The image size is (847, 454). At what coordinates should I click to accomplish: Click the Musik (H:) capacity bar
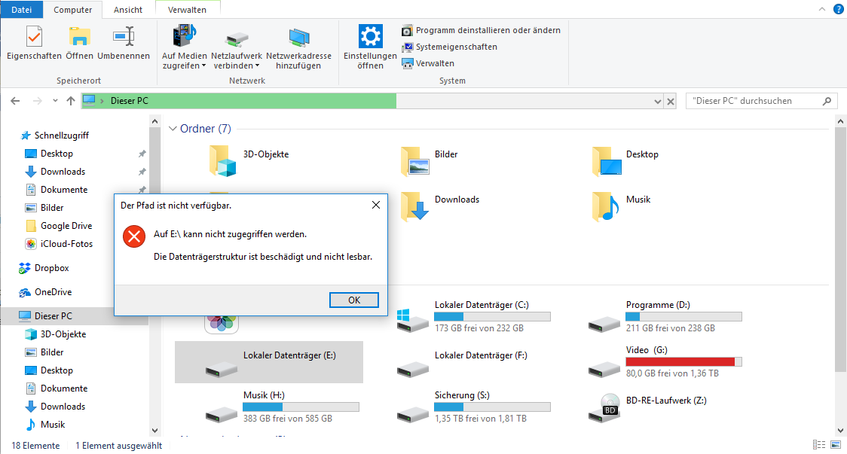click(301, 407)
